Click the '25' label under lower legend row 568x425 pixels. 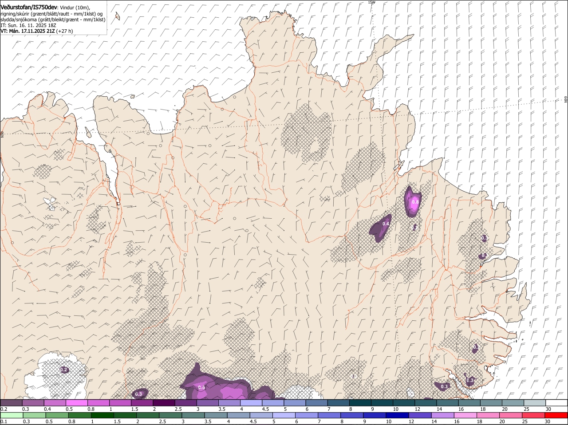(525, 422)
